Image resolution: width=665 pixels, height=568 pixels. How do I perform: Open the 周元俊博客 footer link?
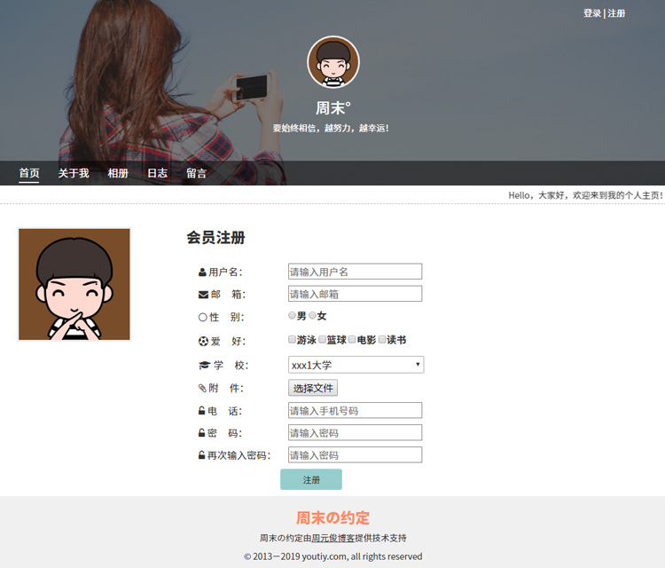click(332, 538)
